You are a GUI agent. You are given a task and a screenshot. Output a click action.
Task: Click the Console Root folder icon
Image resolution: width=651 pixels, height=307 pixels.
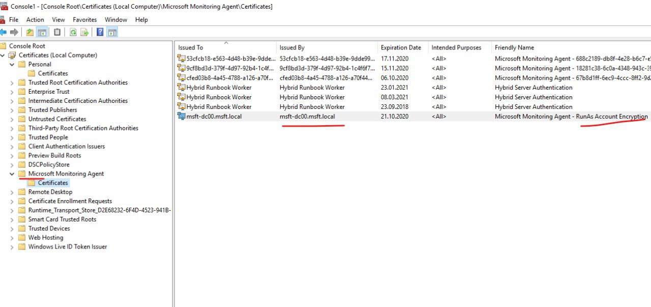point(3,46)
